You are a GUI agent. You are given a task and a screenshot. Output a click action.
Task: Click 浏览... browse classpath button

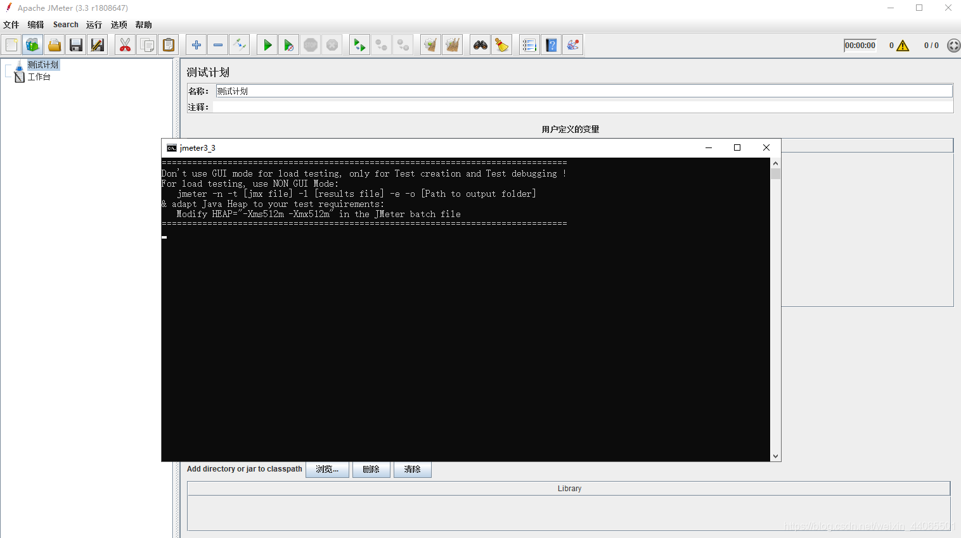pyautogui.click(x=327, y=469)
